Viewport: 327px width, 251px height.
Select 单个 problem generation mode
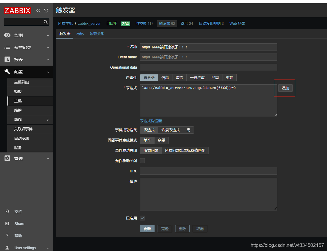147,140
